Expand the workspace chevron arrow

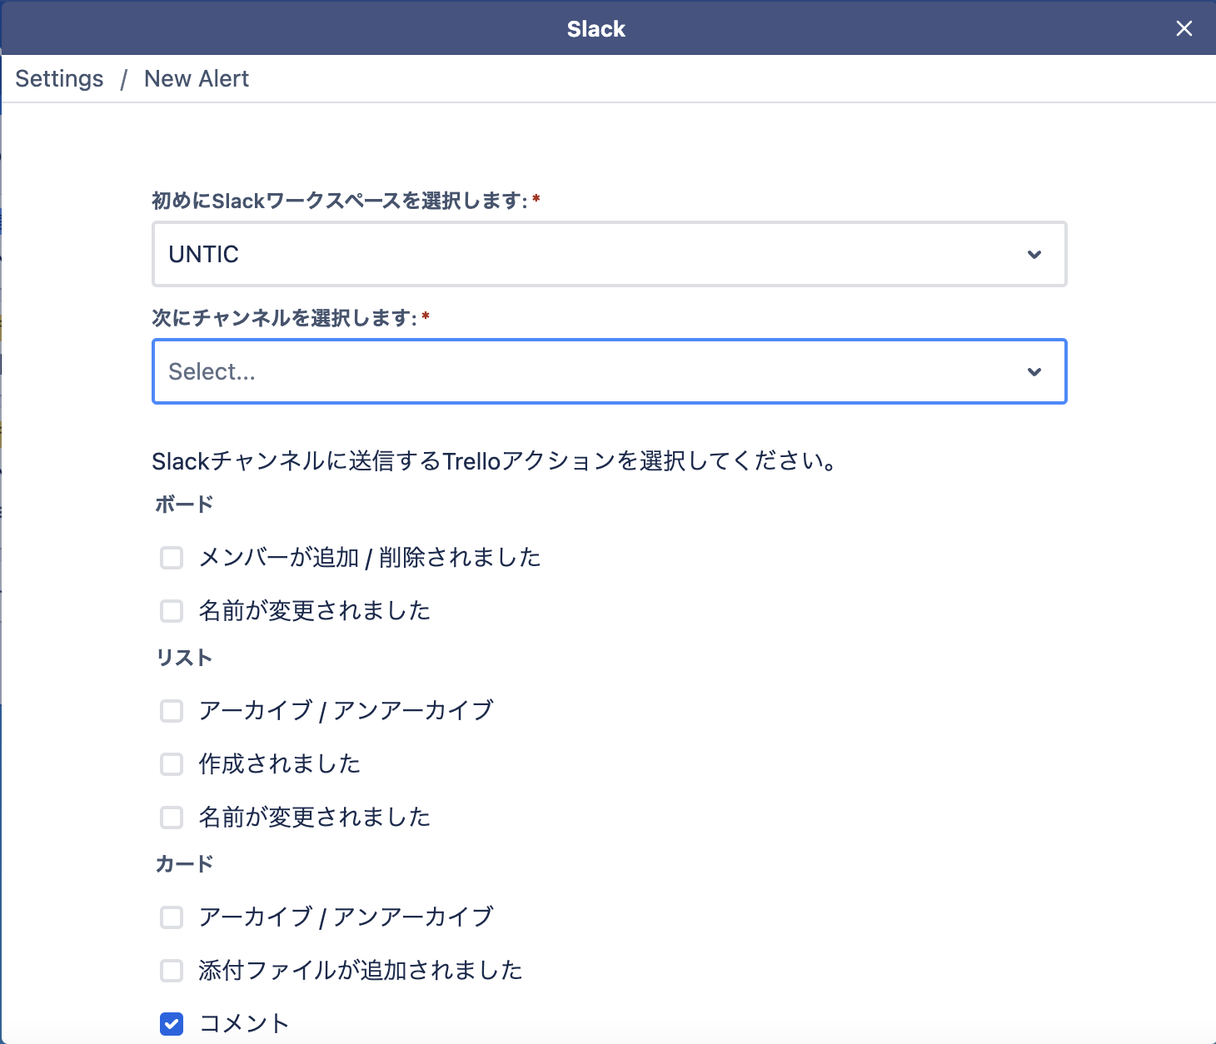point(1034,254)
